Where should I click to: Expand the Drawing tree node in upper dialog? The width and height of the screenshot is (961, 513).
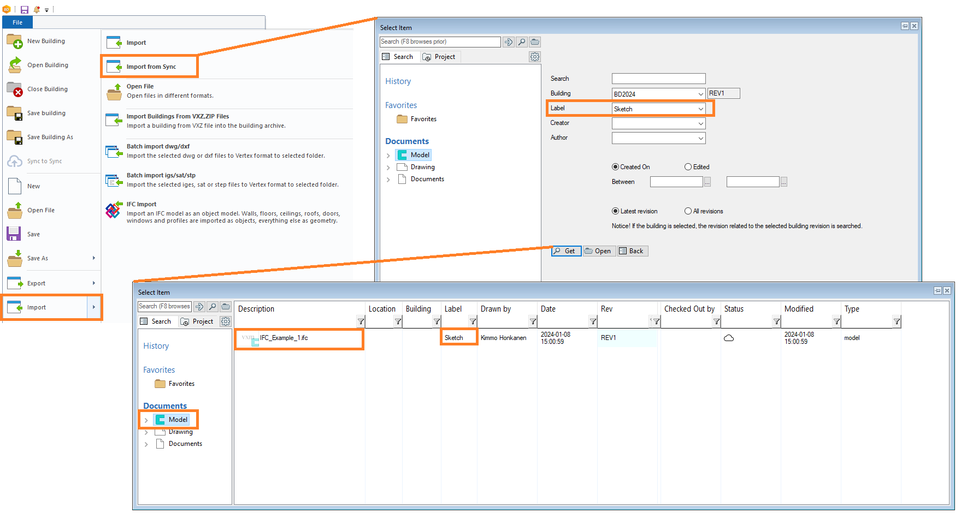click(388, 168)
